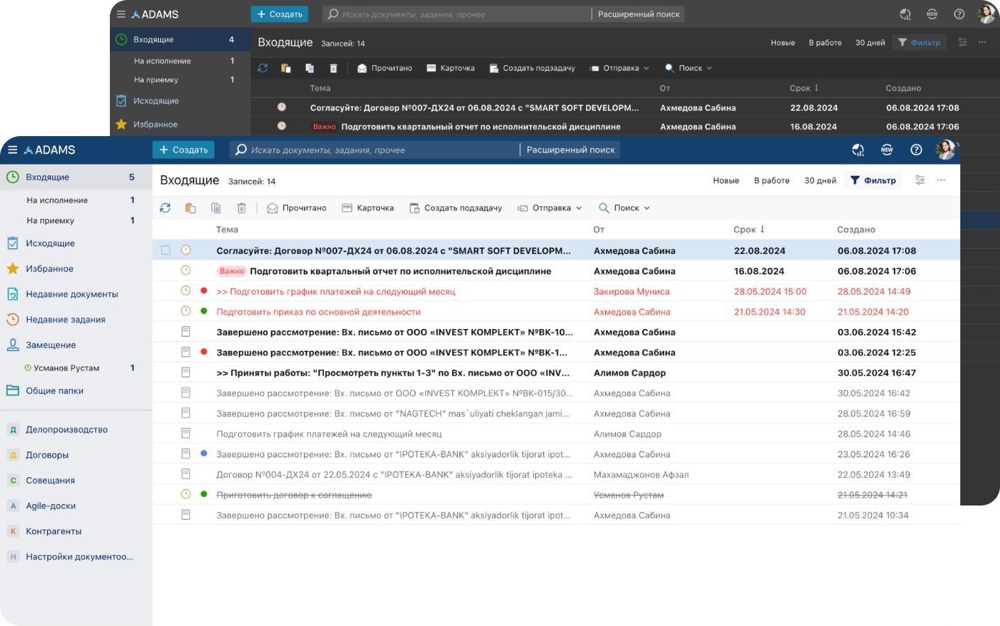Expand the Отправка dropdown in light toolbar
Image resolution: width=1000 pixels, height=626 pixels.
550,208
